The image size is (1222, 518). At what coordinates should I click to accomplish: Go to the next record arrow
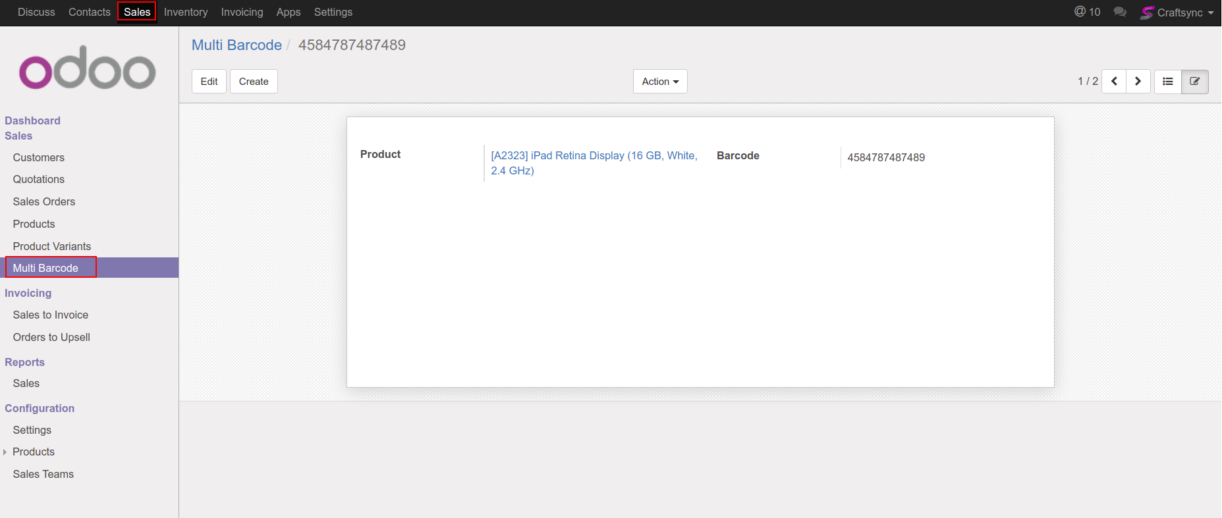coord(1138,82)
